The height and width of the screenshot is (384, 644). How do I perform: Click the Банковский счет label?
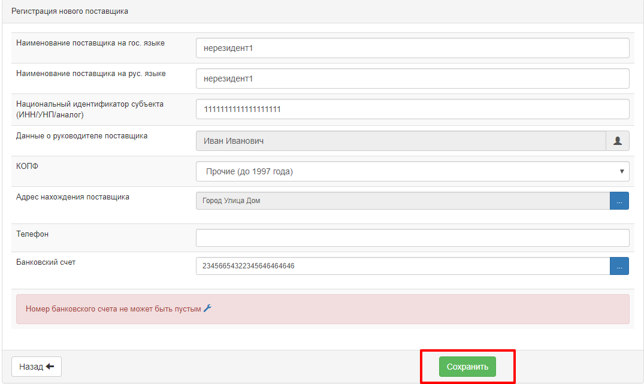point(46,262)
